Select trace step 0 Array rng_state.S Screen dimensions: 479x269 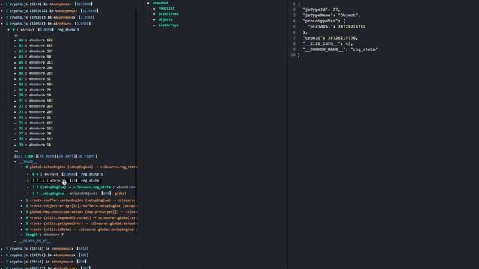[x=67, y=174]
